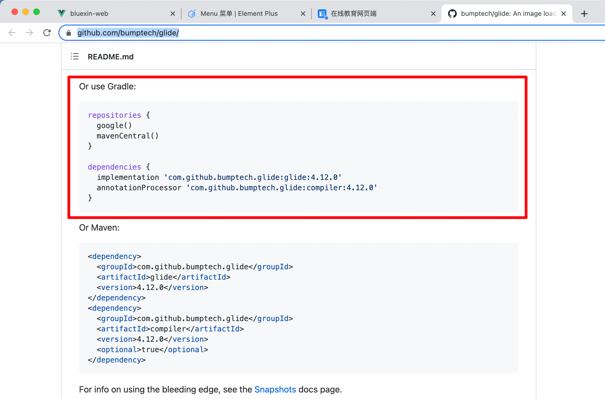Click the GitHub icon on glide tab
Image resolution: width=605 pixels, height=399 pixels.
pos(452,14)
